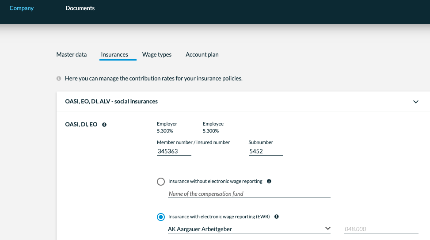Open the Company navigation item
430x240 pixels.
click(x=21, y=8)
